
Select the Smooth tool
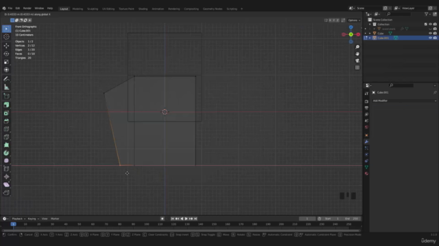[x=6, y=161]
